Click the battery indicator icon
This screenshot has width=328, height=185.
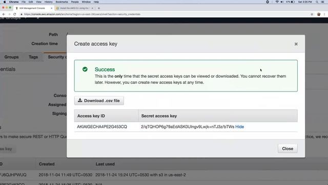tap(293, 2)
